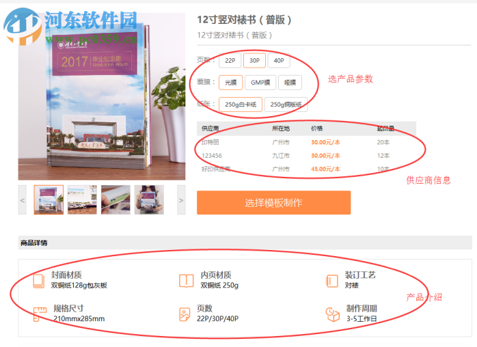Choose 哑膜 lamination option
Viewport: 477px width, 347px height.
pyautogui.click(x=290, y=83)
